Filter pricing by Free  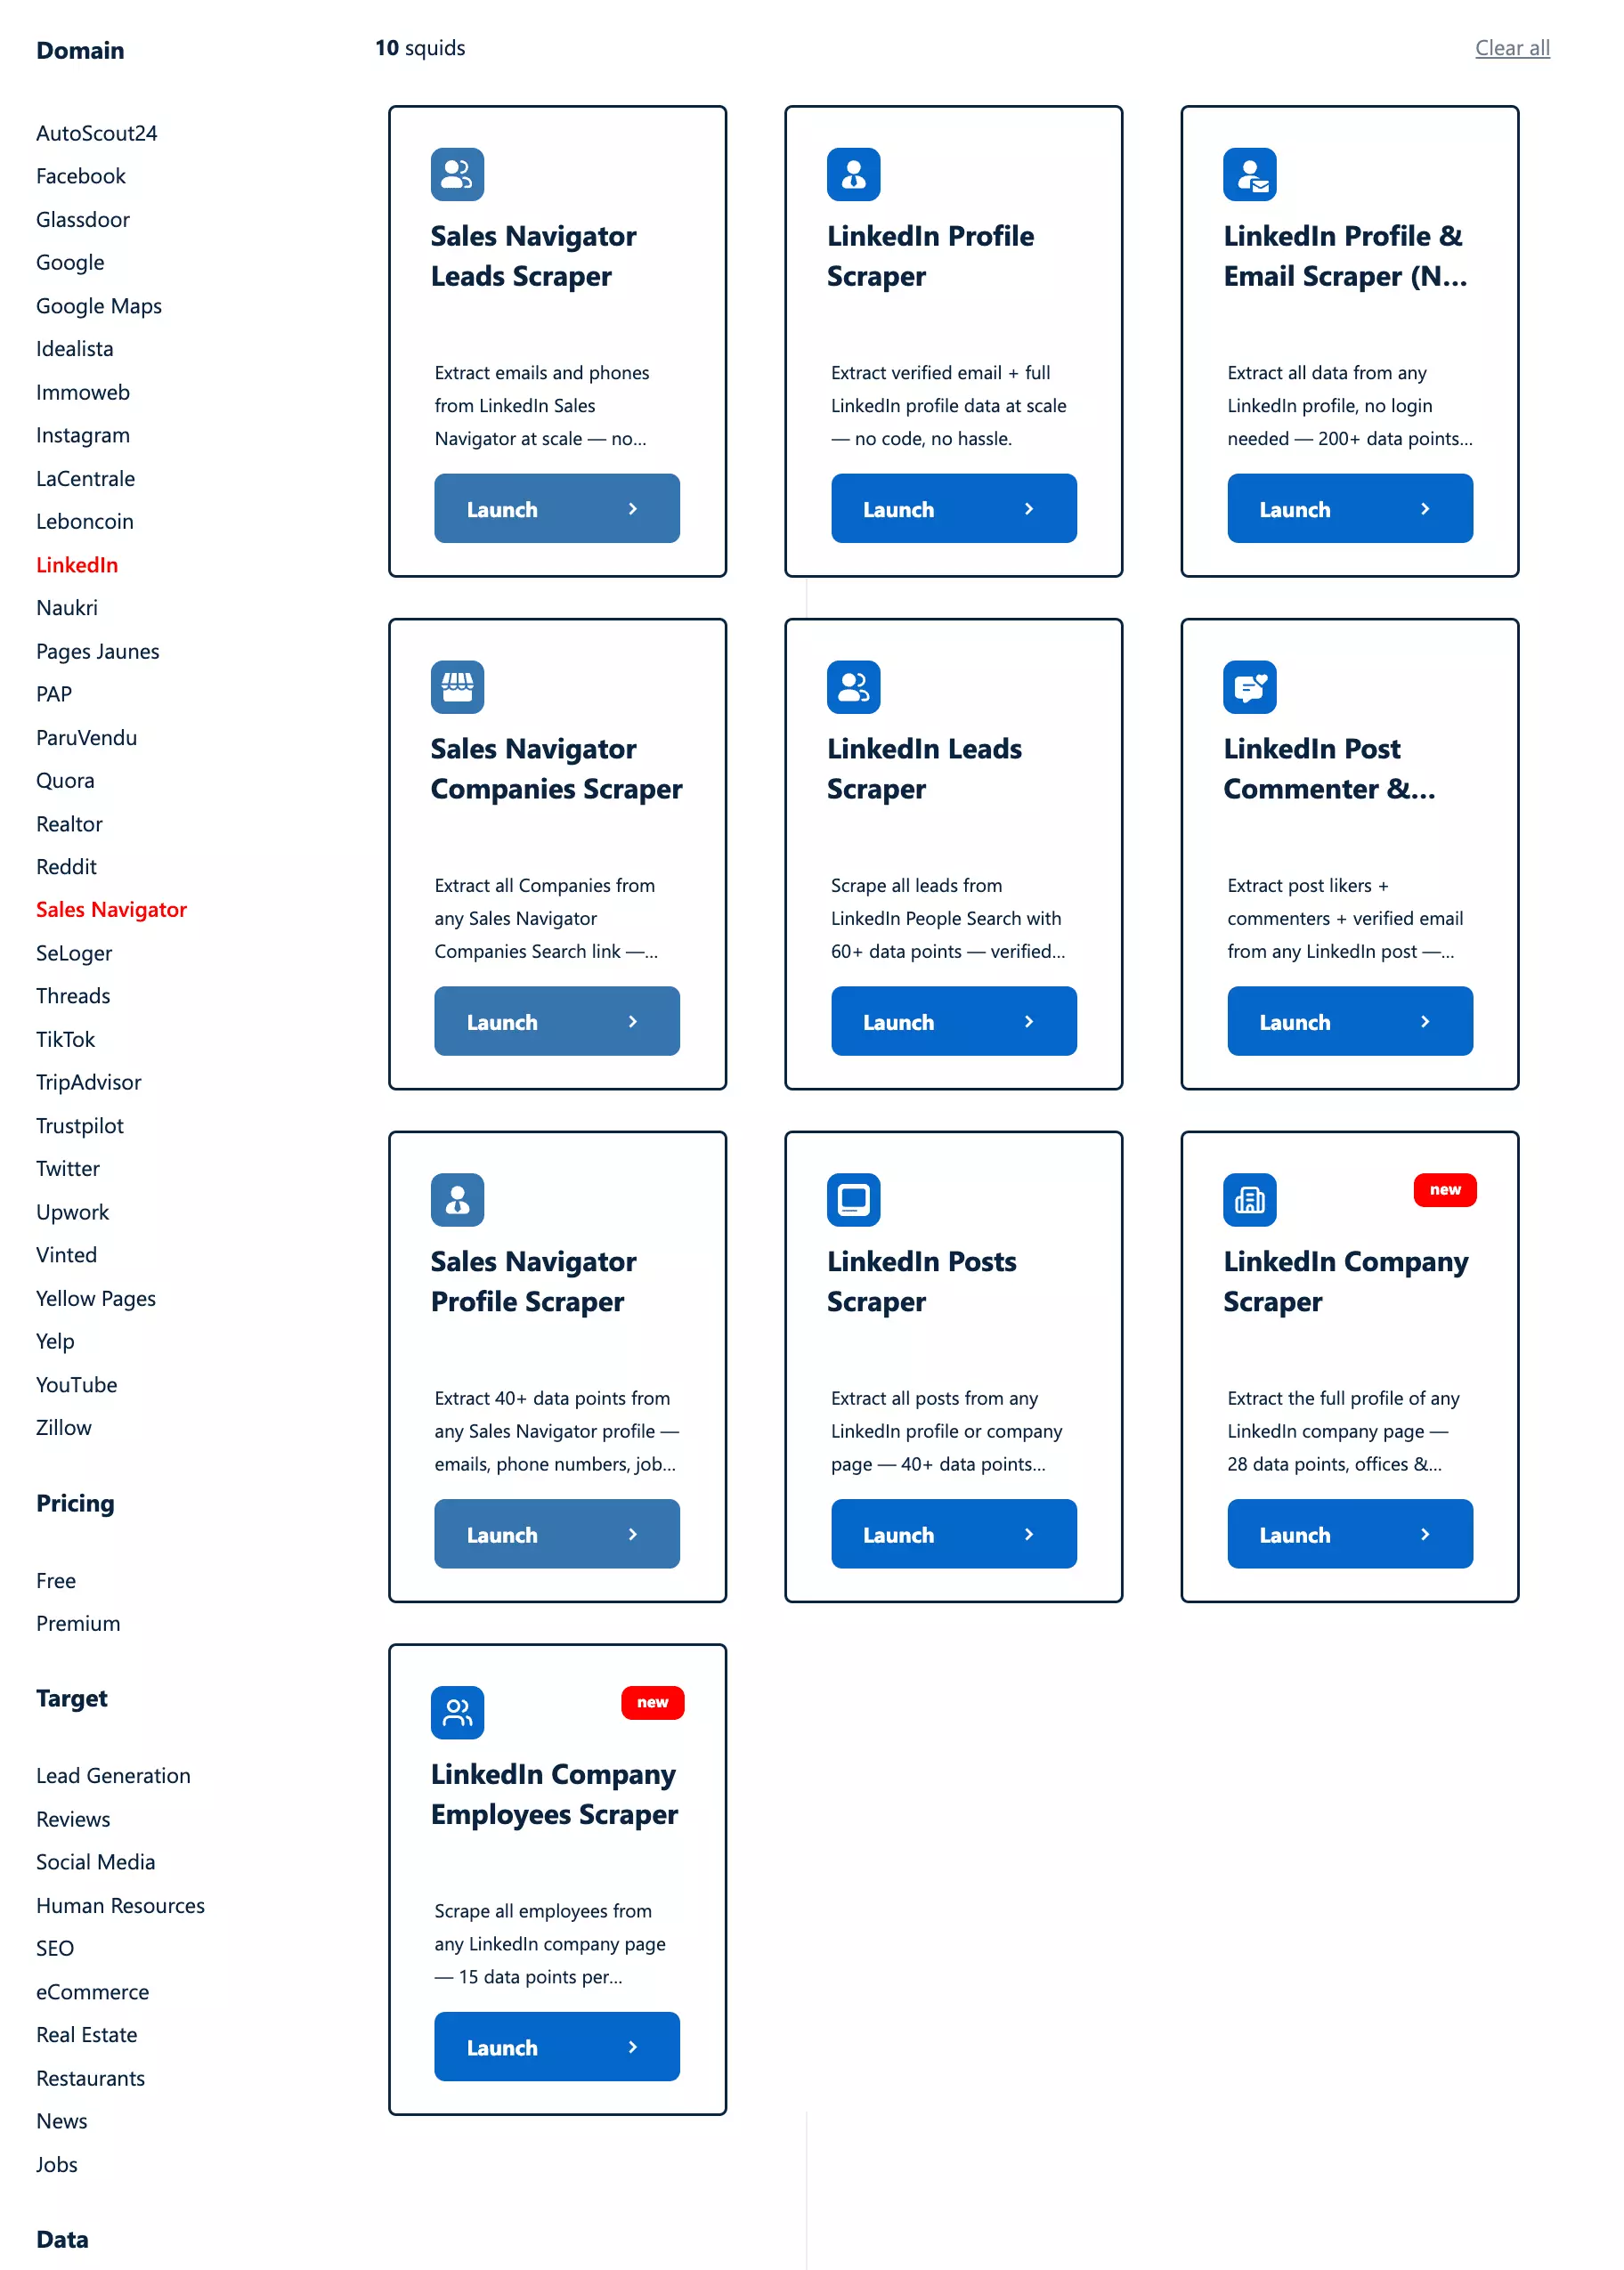tap(56, 1580)
